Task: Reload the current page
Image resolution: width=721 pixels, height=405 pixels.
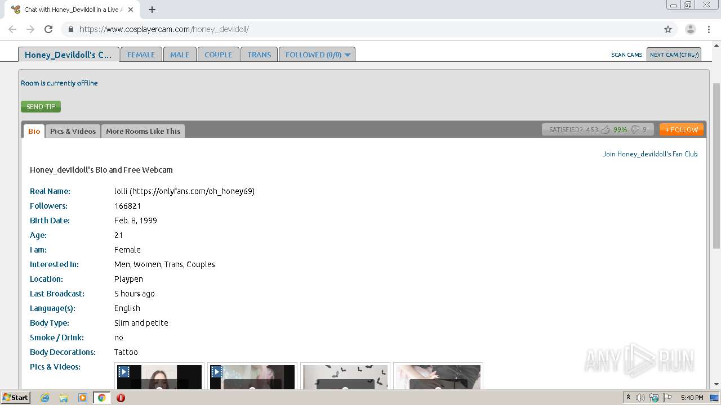Action: [48, 29]
